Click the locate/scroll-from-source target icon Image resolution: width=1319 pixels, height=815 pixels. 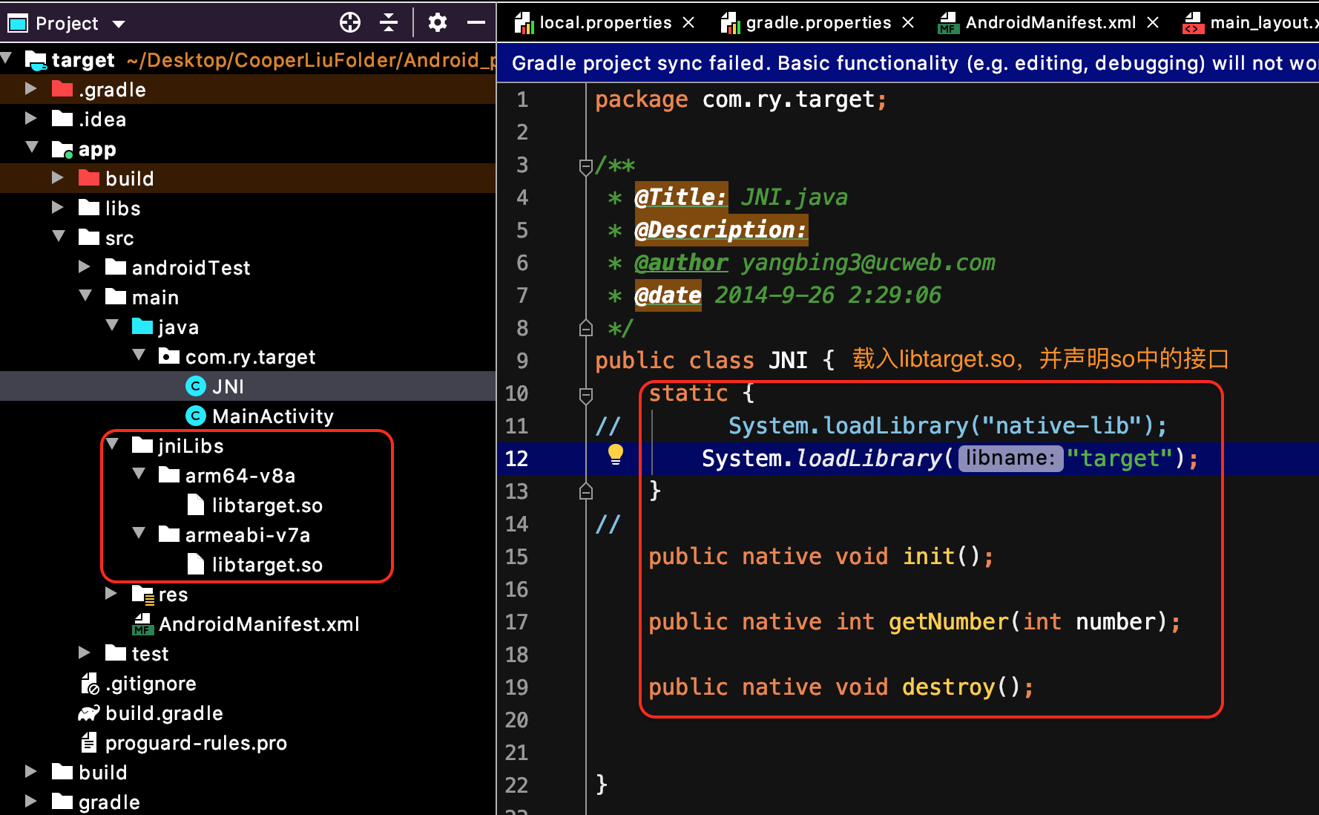(x=350, y=23)
